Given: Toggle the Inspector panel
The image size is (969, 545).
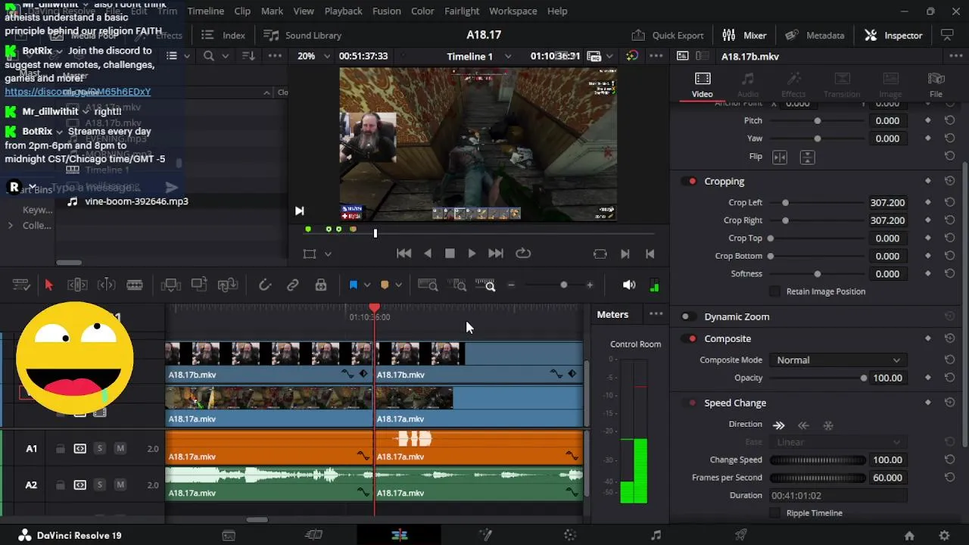Looking at the screenshot, I should (893, 36).
